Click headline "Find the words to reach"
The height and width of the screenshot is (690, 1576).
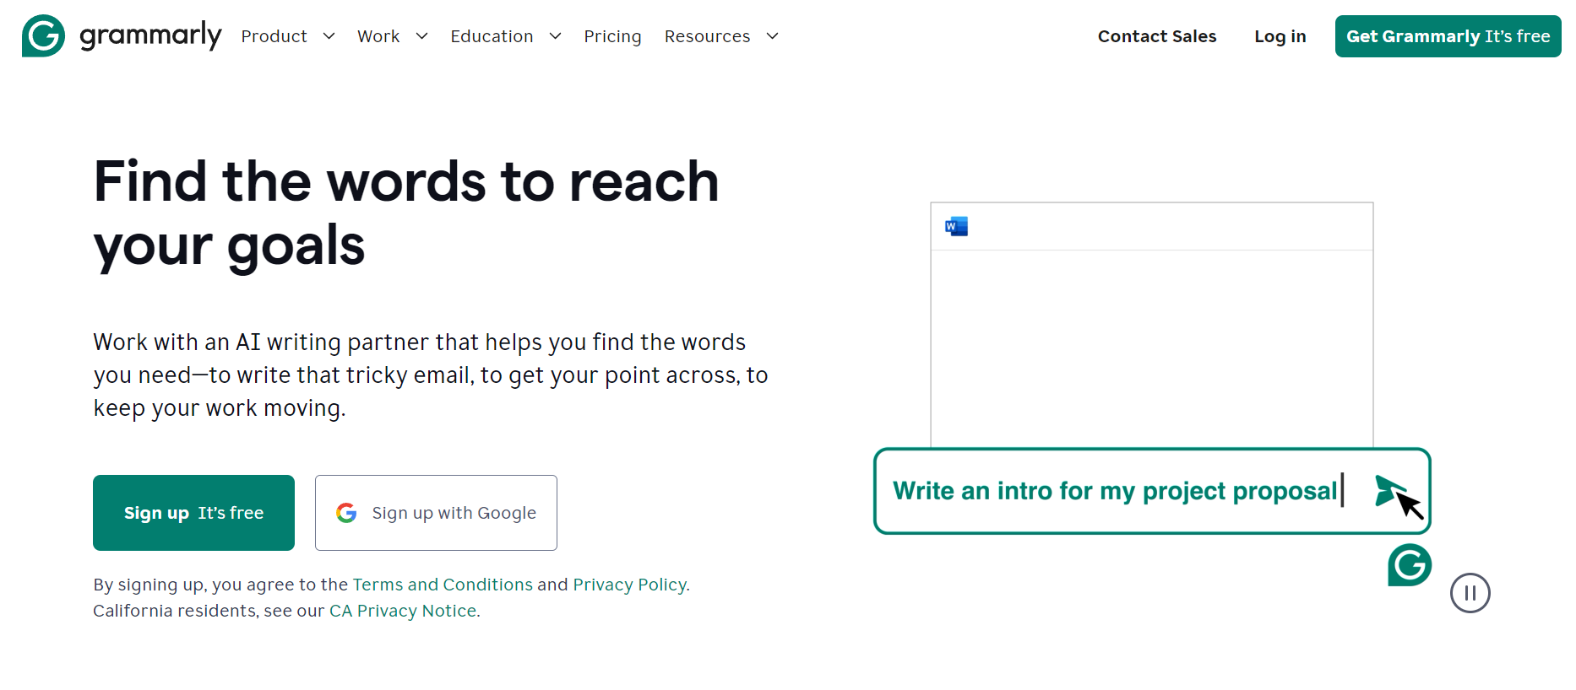406,181
